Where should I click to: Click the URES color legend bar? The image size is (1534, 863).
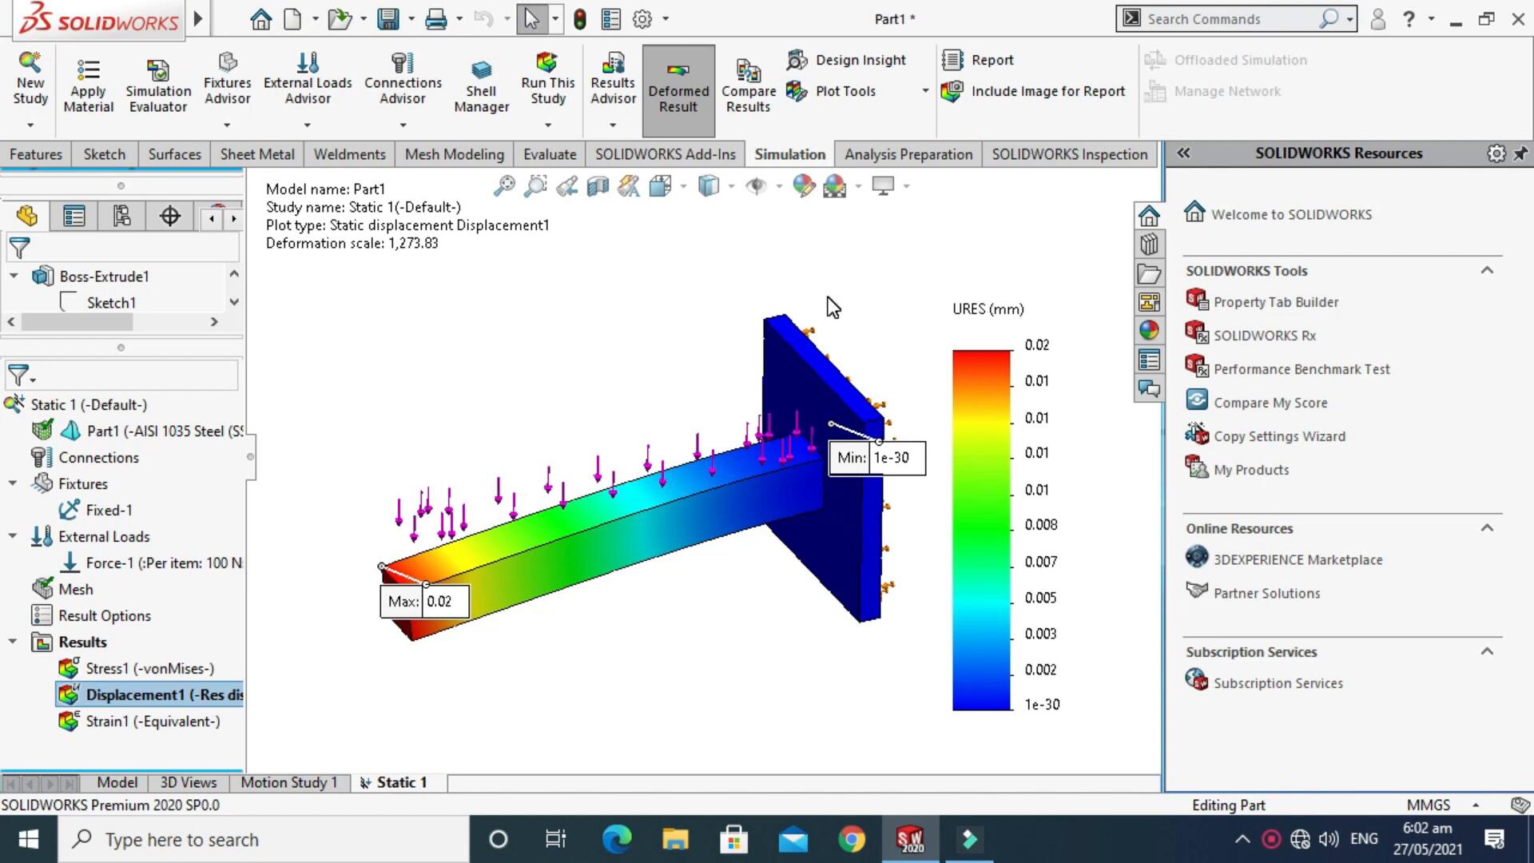981,529
